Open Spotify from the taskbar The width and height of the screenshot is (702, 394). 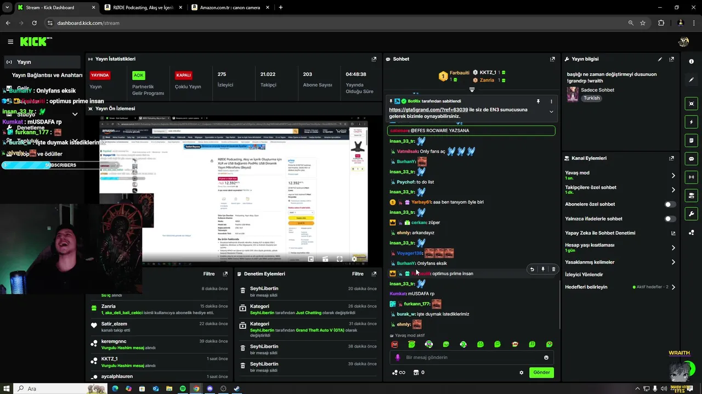coord(183,389)
